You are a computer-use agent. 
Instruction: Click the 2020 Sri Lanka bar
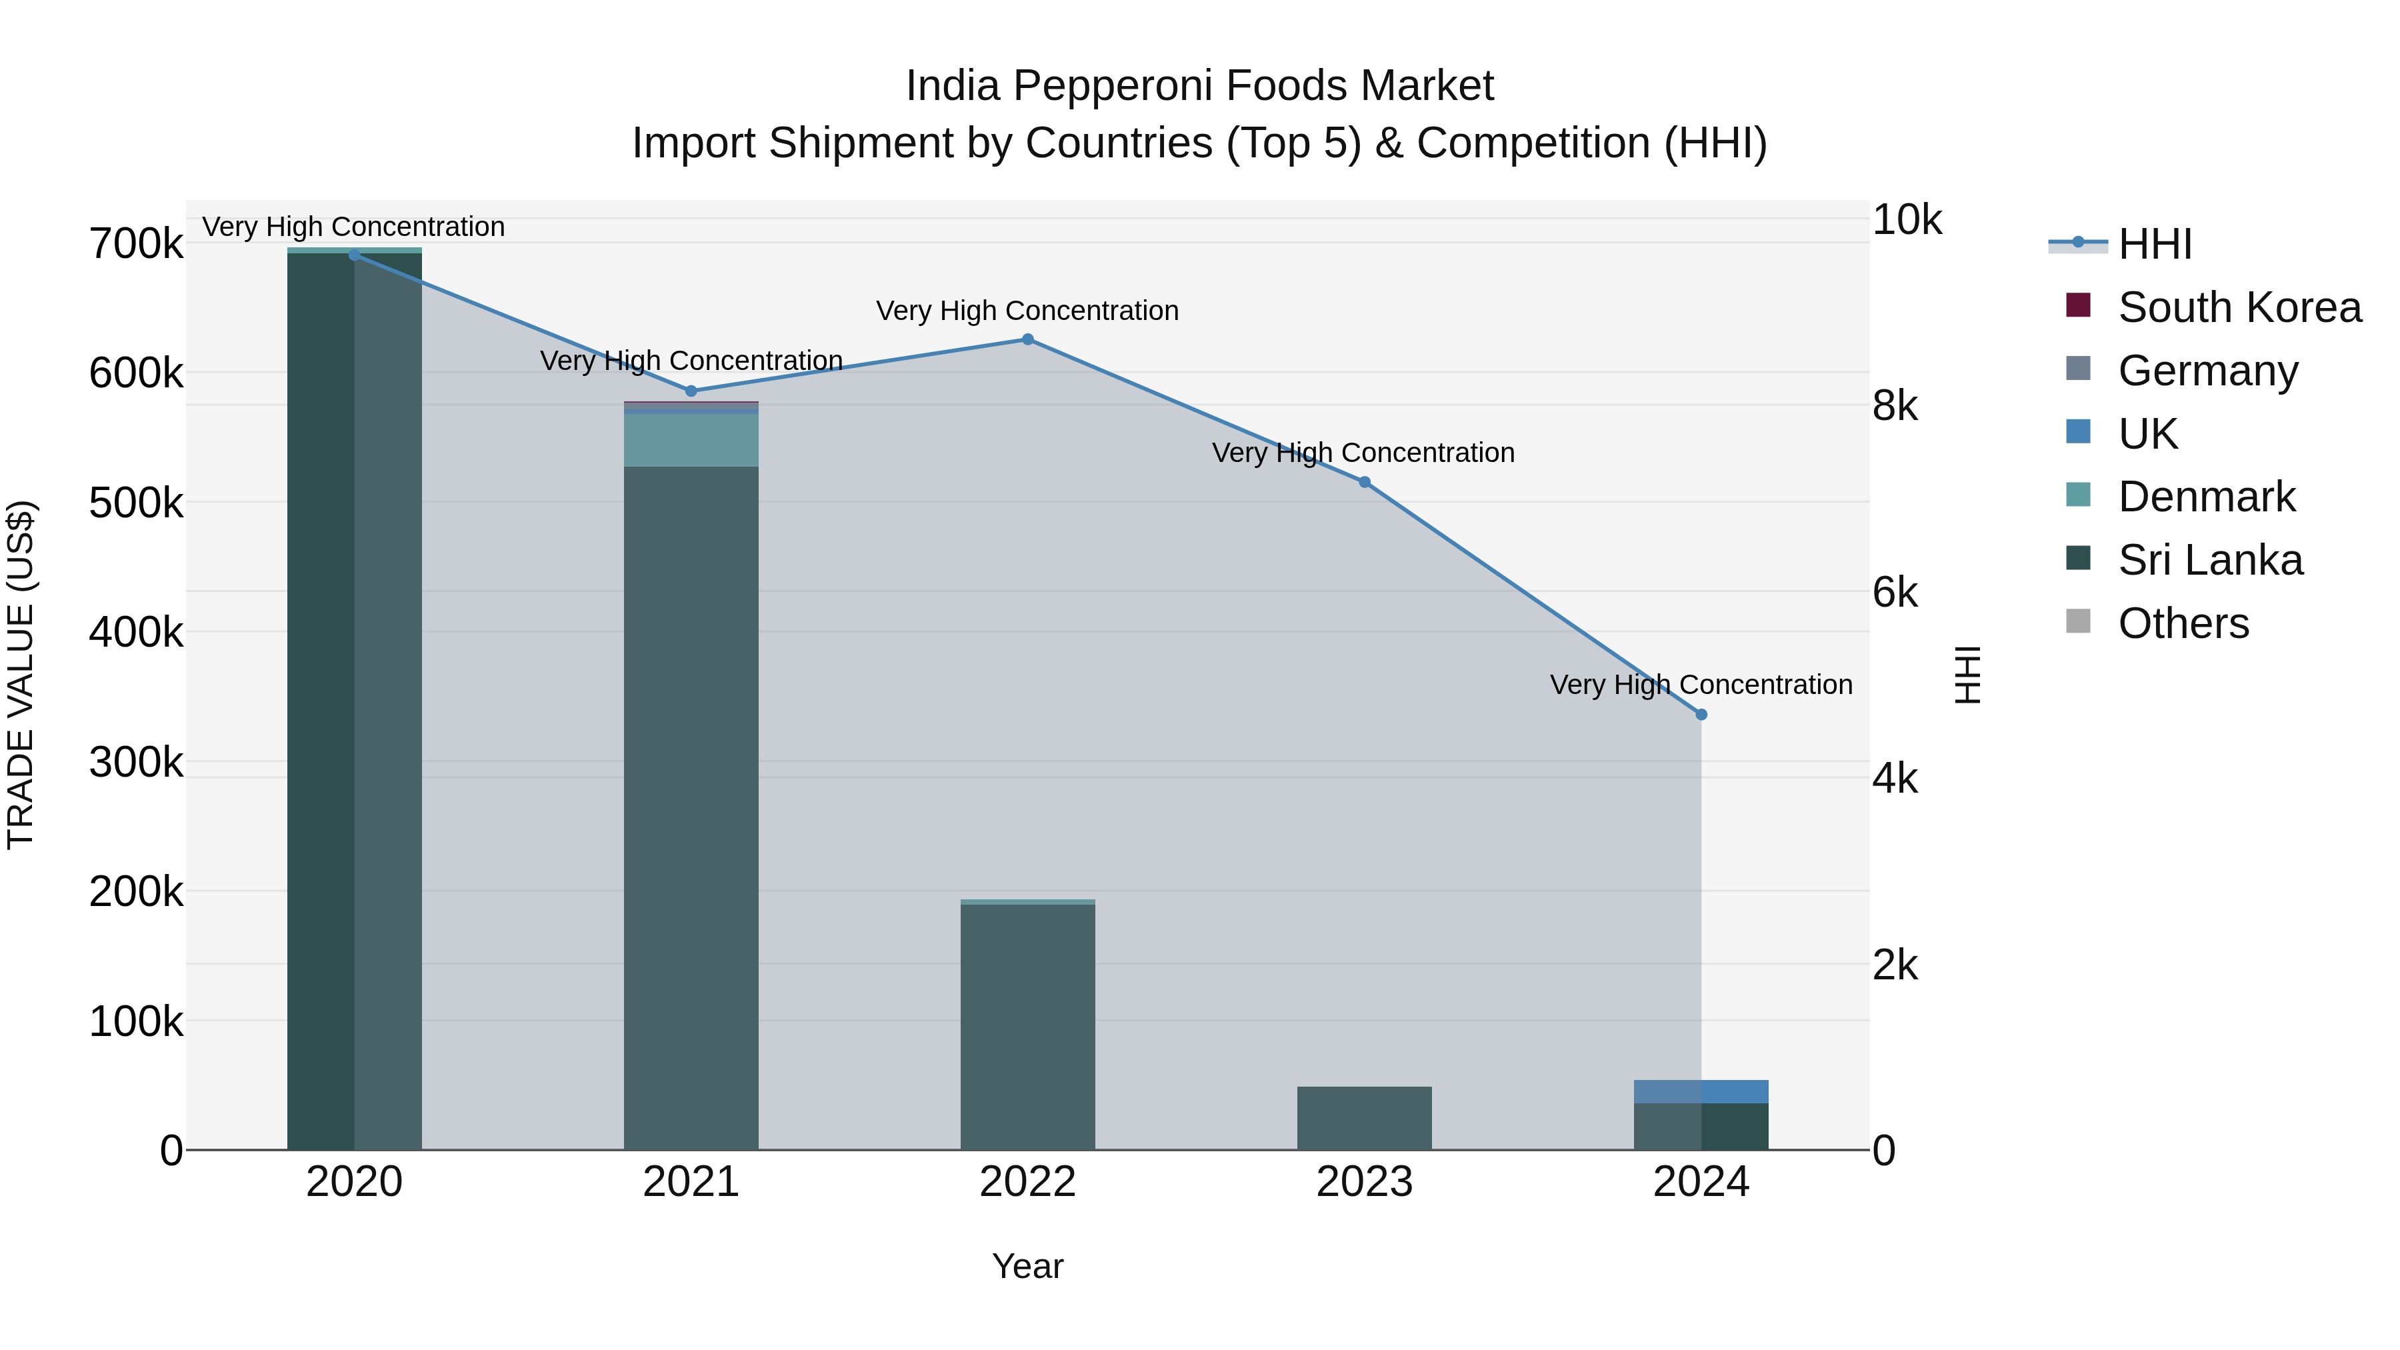coord(354,701)
